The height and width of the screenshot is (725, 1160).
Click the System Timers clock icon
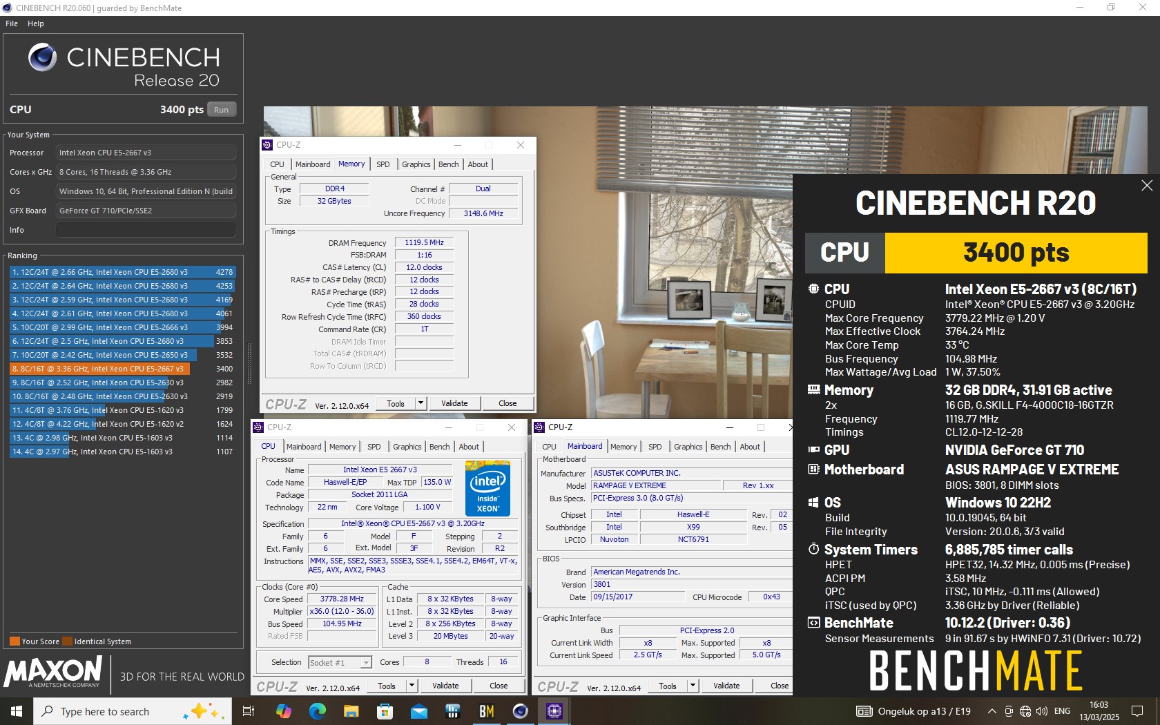(814, 549)
